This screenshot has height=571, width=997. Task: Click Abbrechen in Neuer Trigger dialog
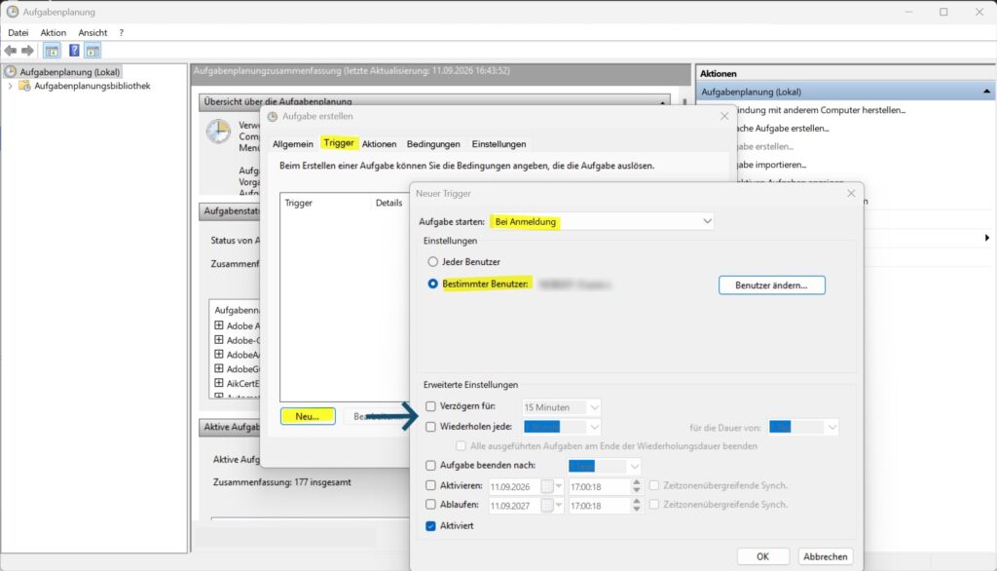[825, 556]
